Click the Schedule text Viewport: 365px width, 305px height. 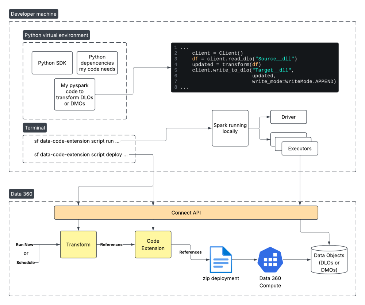click(x=26, y=262)
